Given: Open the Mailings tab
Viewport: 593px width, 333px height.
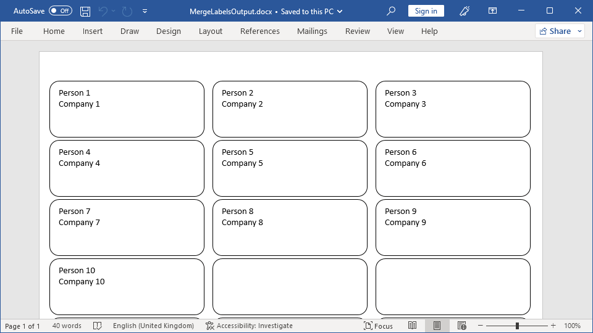Looking at the screenshot, I should pos(312,31).
